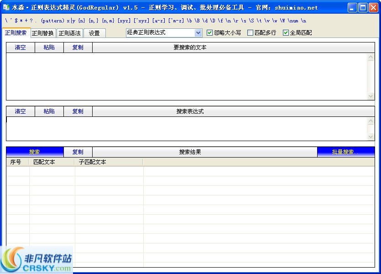The image size is (381, 274).
Task: Switch to the 正则替换 tab
Action: coord(43,33)
